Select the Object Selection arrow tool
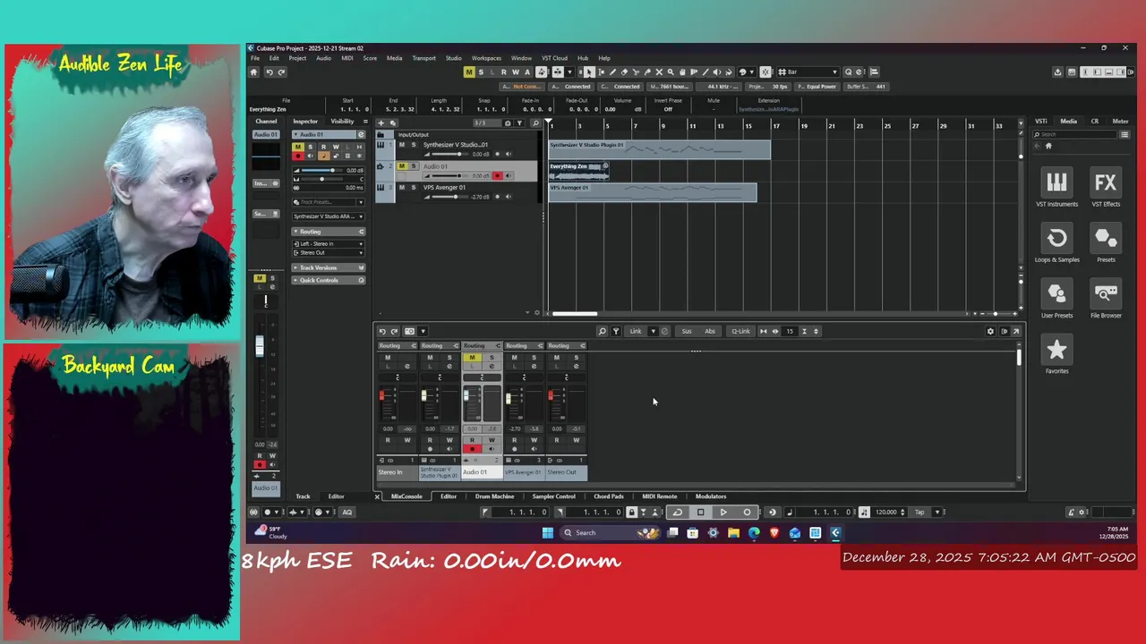Screen dimensions: 1146x644 [588, 72]
